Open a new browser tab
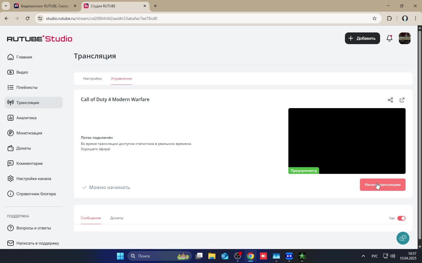This screenshot has height=263, width=422. click(x=155, y=6)
